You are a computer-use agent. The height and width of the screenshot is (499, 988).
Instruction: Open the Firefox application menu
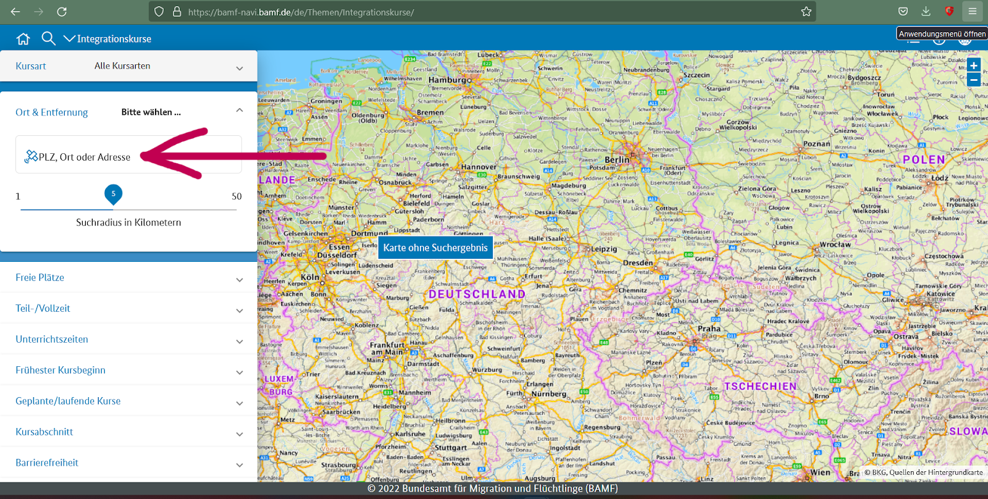973,12
